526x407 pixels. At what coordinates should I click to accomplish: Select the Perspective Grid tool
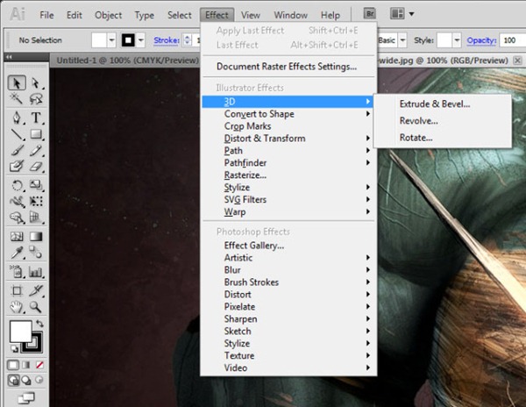point(36,217)
